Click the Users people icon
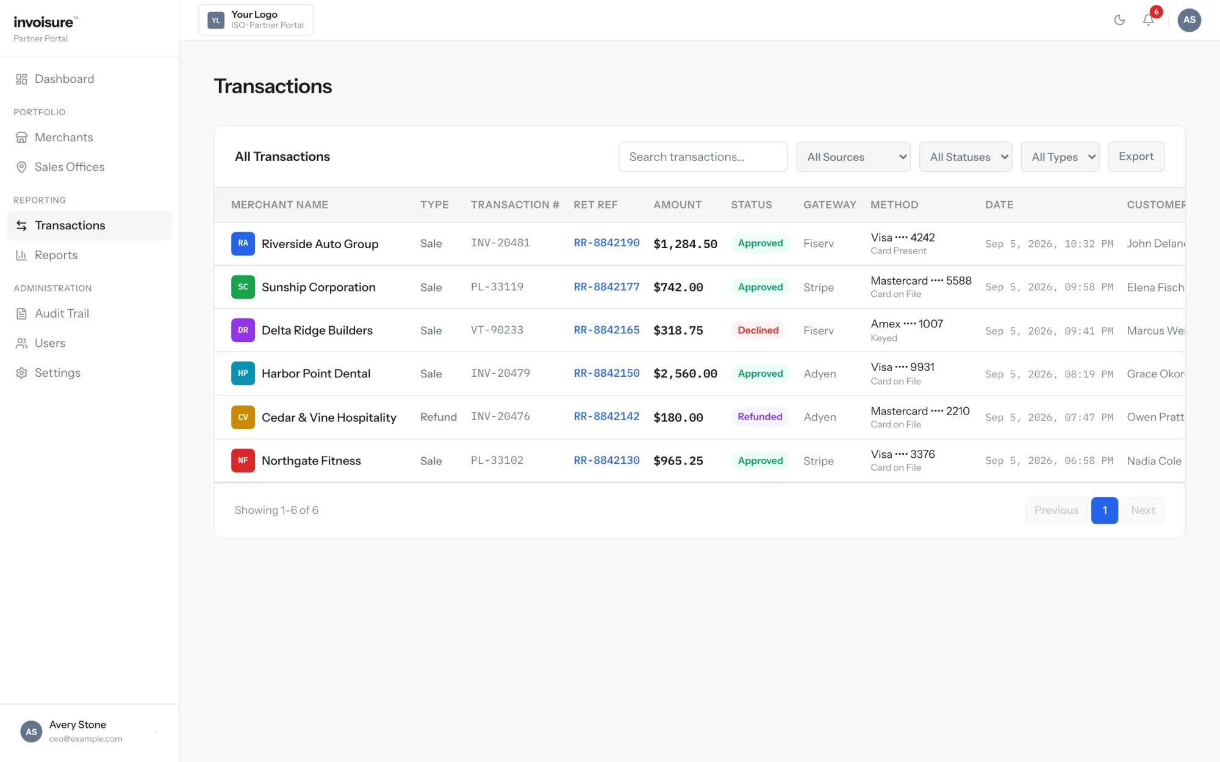This screenshot has height=762, width=1220. [x=21, y=343]
